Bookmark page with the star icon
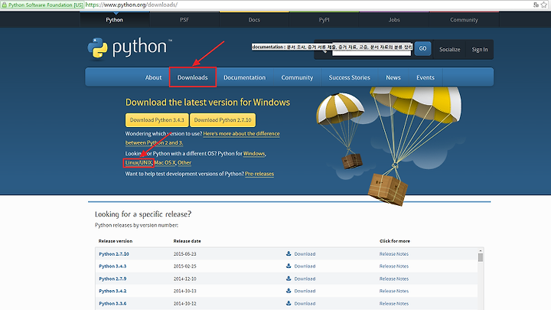 (544, 5)
